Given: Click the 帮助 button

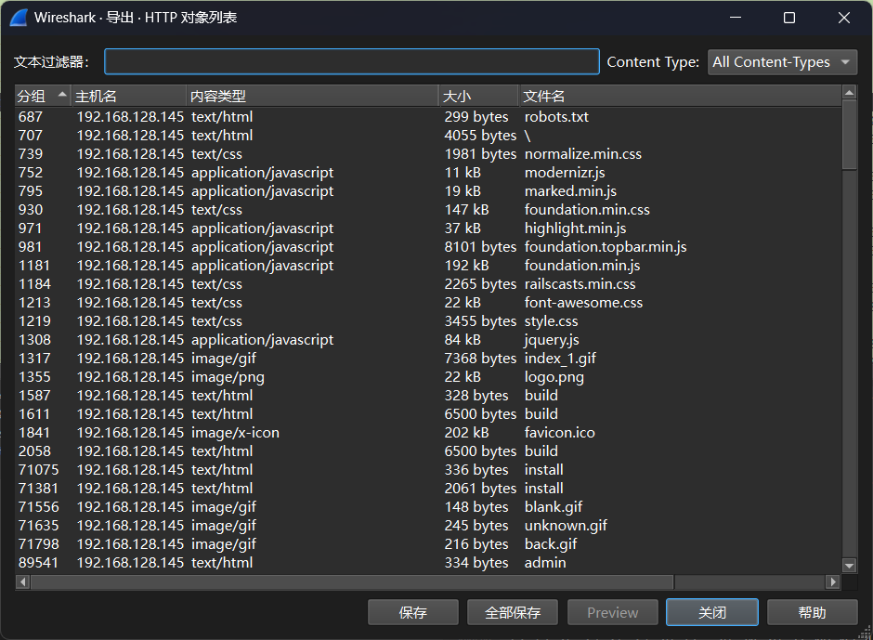Looking at the screenshot, I should point(812,613).
